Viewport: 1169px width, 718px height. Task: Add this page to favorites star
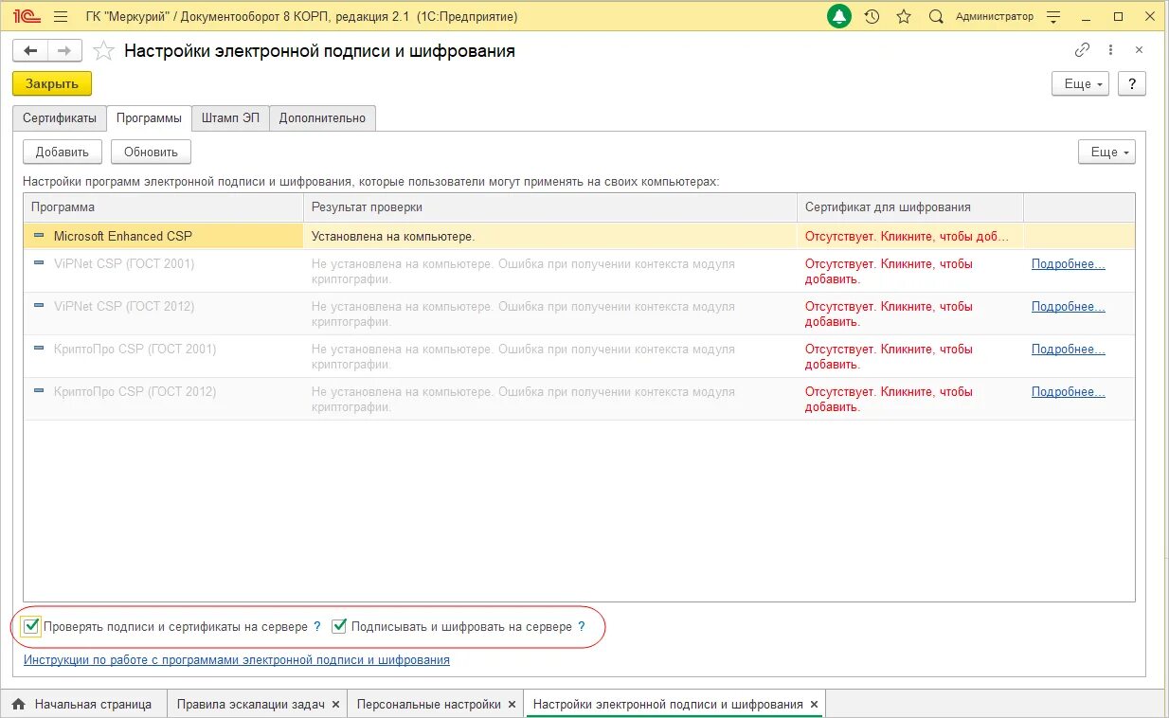click(103, 51)
